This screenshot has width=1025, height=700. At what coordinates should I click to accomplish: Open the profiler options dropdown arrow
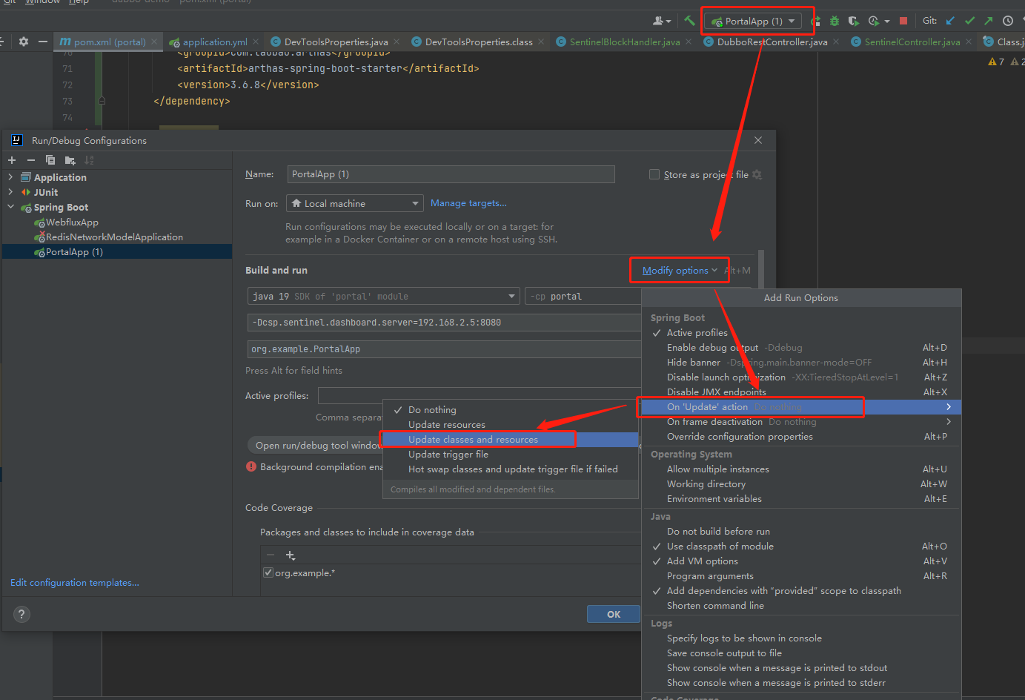point(887,22)
